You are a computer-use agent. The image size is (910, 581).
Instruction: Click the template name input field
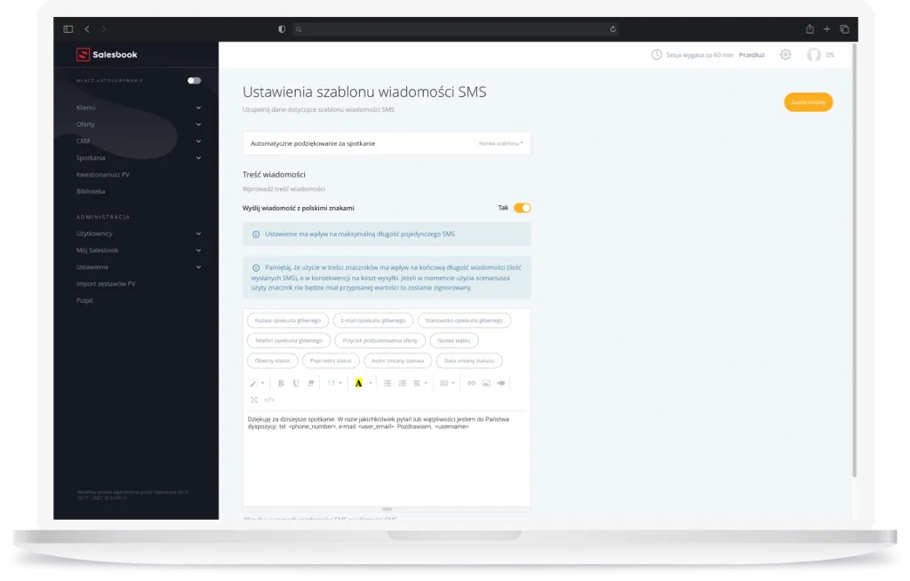pyautogui.click(x=386, y=143)
